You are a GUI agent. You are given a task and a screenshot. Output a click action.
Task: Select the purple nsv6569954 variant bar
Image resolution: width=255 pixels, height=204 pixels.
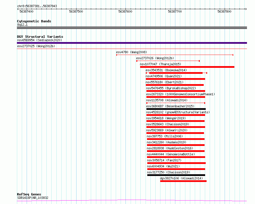[132, 43]
